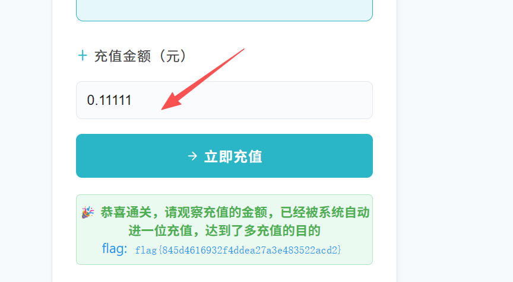Image resolution: width=513 pixels, height=282 pixels.
Task: Click the plus icon beside 充值金额 label
Action: [83, 56]
